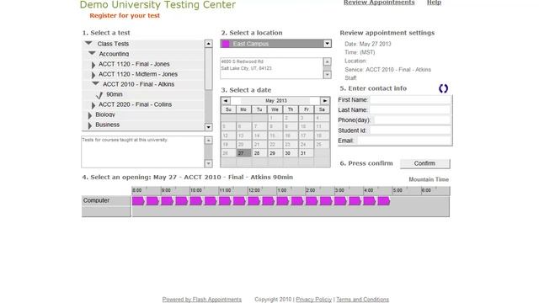Collapse the Accounting tree node
Screen dimensions: 539x303
coord(92,53)
